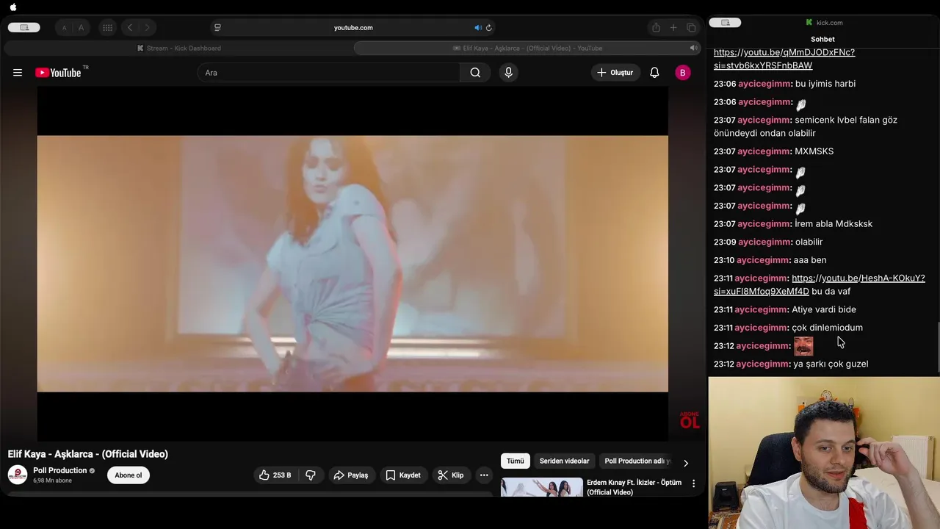Open options for Erdem Kınay video
The height and width of the screenshot is (529, 940).
click(x=693, y=483)
